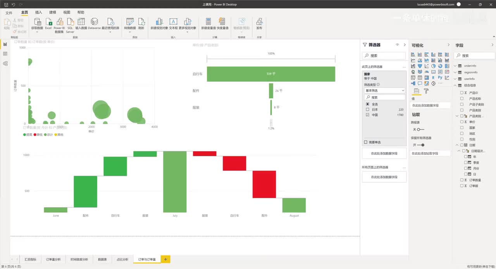Switch to the 视图 ribbon tab
Screen dimensions: 496x269
67,12
